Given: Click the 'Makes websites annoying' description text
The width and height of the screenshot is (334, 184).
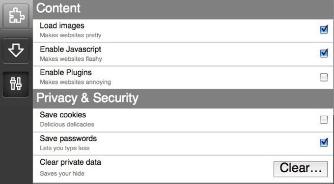Looking at the screenshot, I should tap(76, 82).
